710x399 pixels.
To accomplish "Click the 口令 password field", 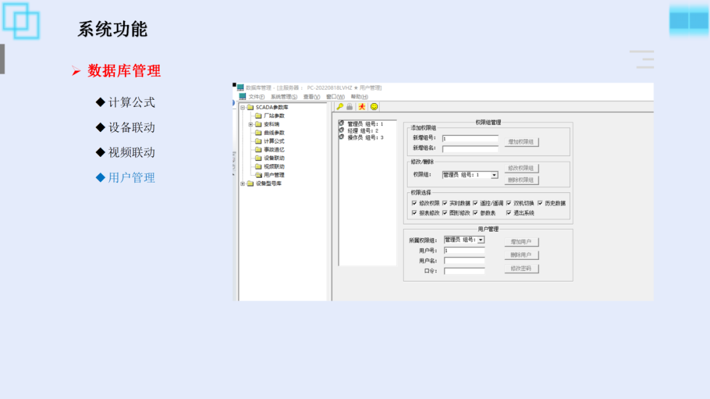I will point(464,271).
